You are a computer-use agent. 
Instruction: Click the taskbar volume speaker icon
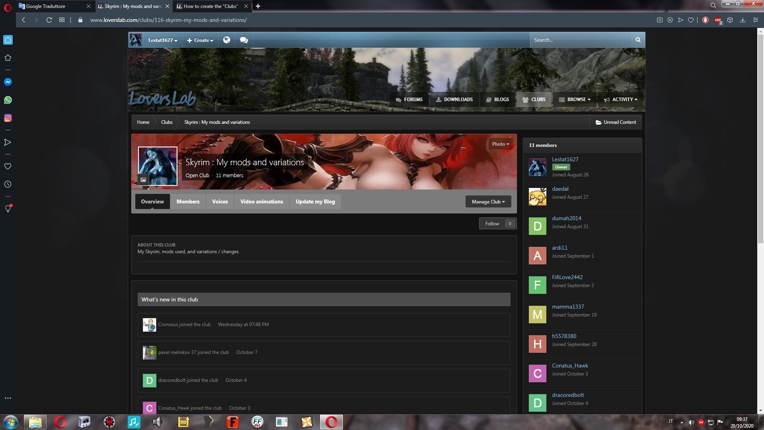point(691,422)
